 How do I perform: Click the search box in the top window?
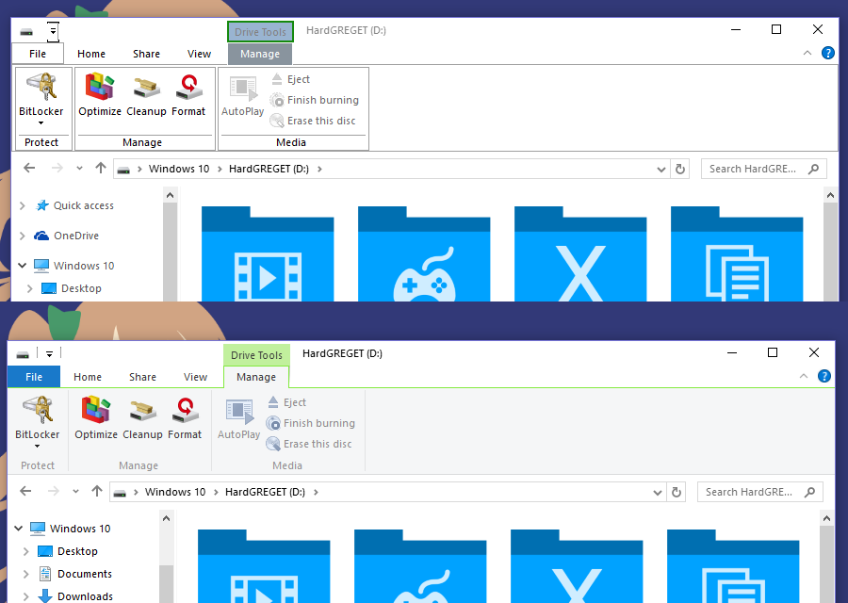[x=763, y=170]
